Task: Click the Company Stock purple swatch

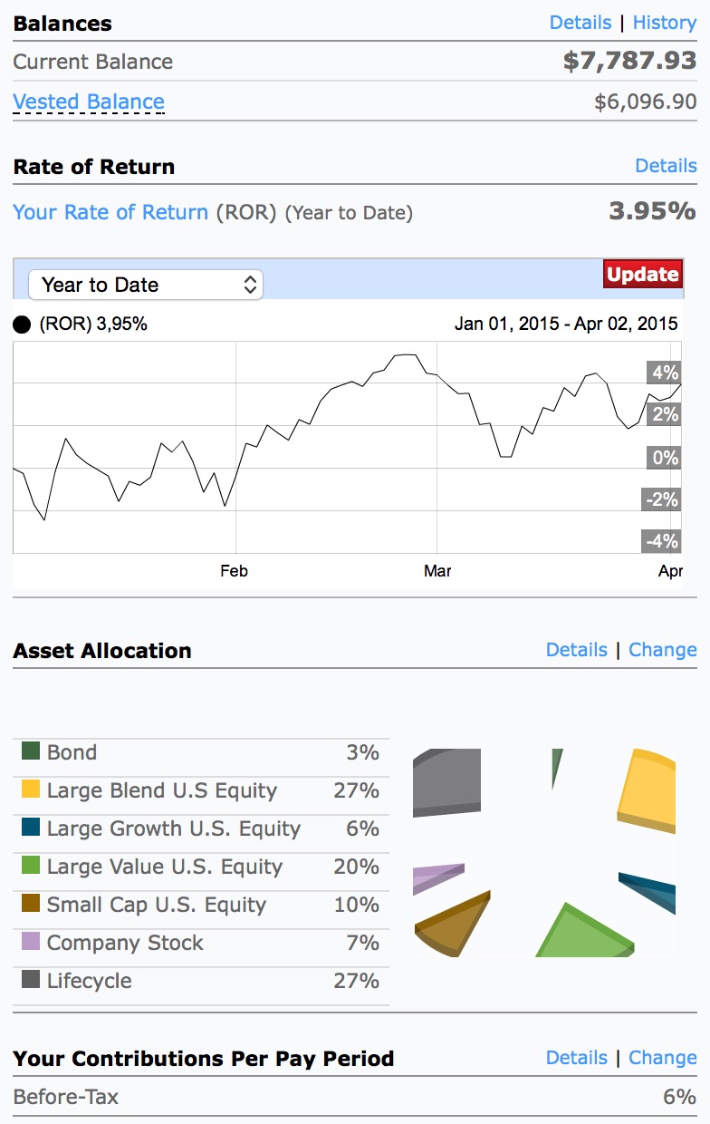Action: 31,942
